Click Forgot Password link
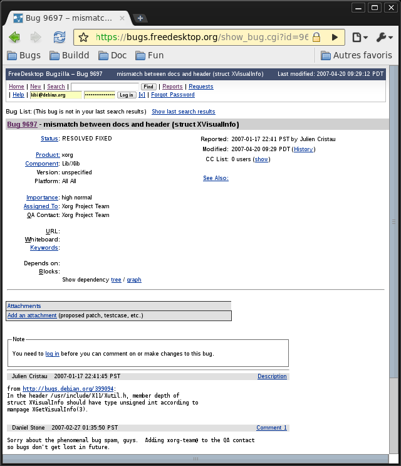This screenshot has width=401, height=466. coord(173,95)
